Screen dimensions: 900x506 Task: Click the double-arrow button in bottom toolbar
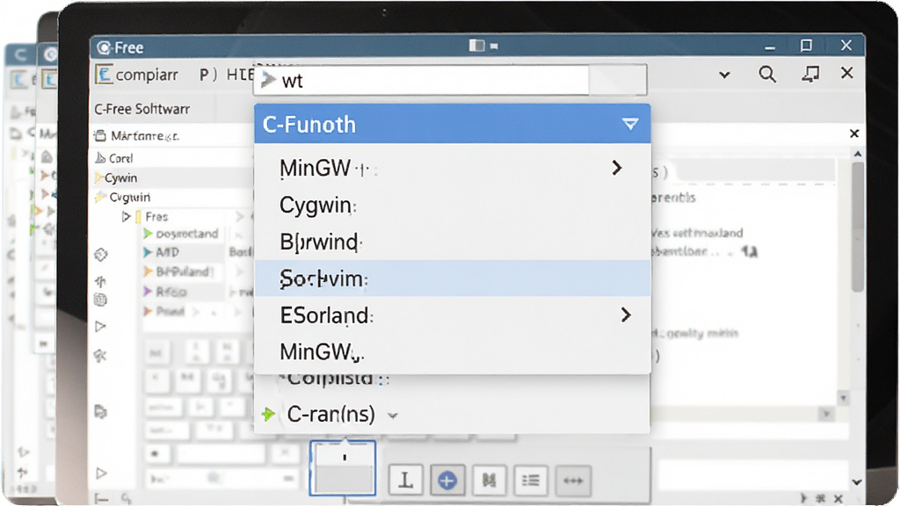[573, 480]
